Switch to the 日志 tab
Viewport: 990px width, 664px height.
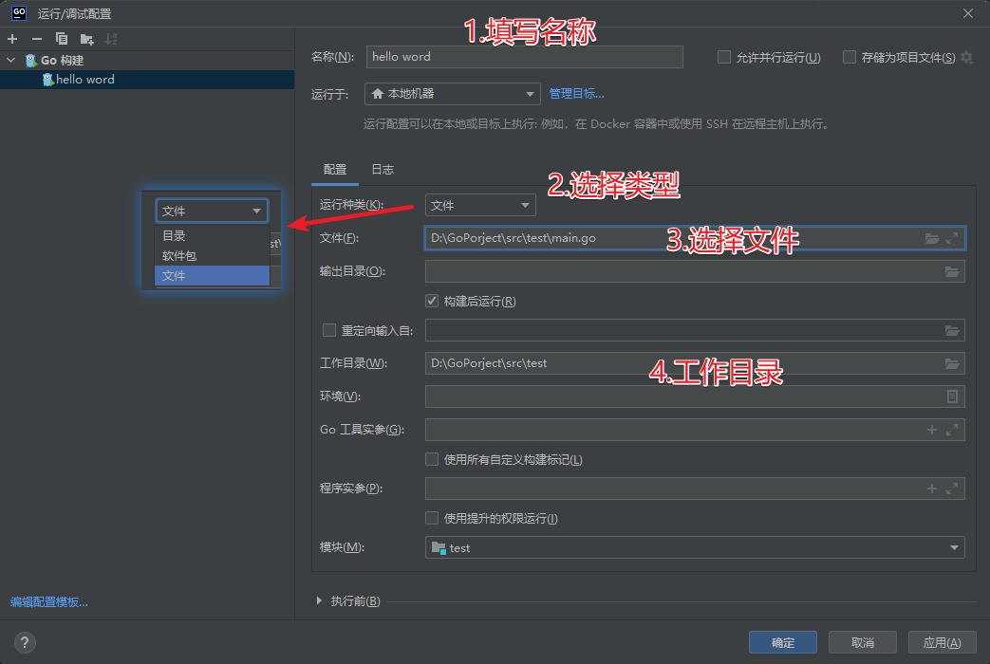tap(383, 170)
